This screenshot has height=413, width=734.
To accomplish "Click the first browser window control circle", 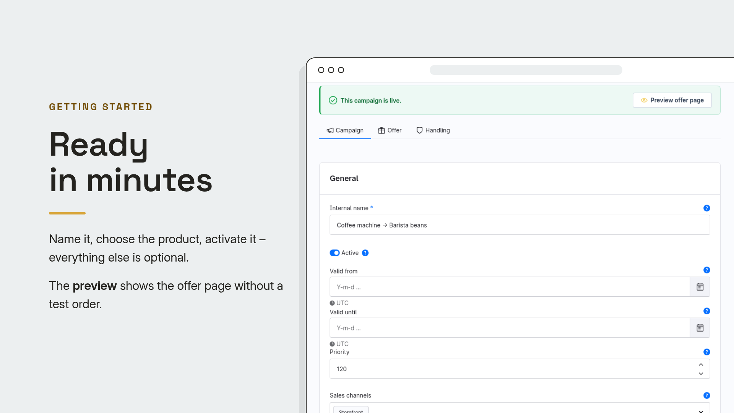I will [x=321, y=70].
